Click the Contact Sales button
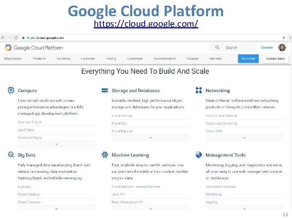This screenshot has width=292, height=219. click(x=275, y=58)
